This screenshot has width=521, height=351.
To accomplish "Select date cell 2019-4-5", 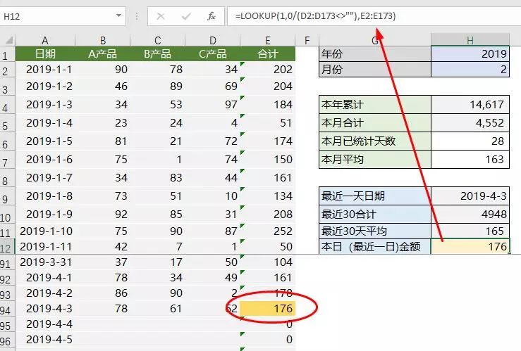I will pyautogui.click(x=45, y=340).
